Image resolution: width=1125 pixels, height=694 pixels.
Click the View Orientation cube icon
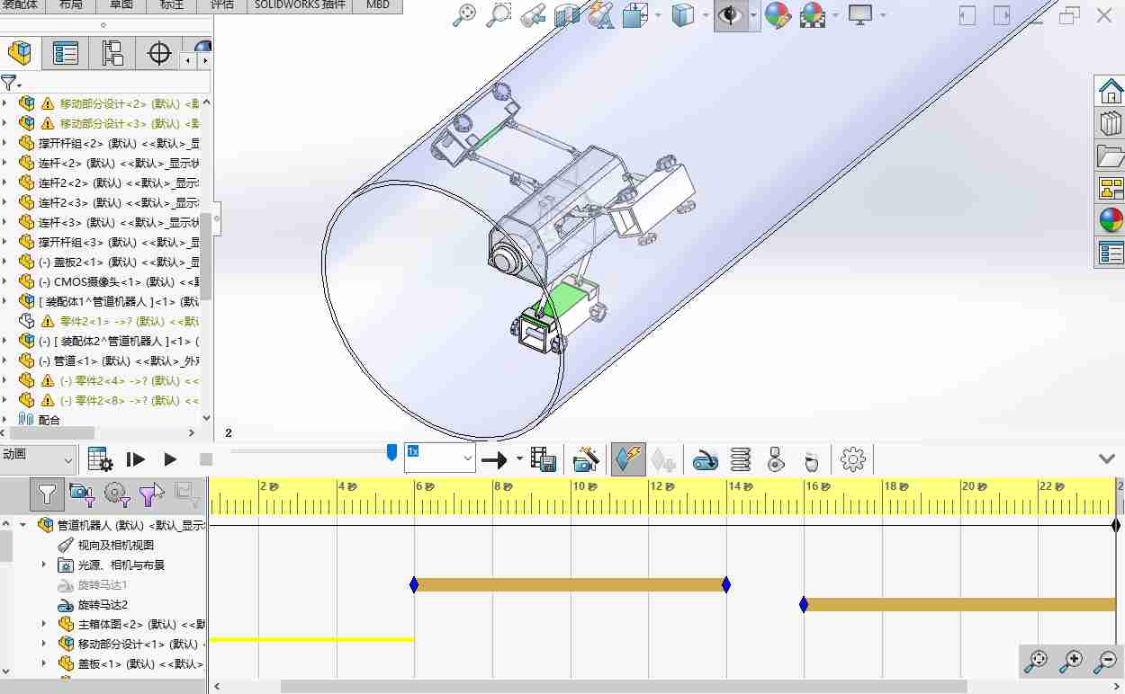636,14
